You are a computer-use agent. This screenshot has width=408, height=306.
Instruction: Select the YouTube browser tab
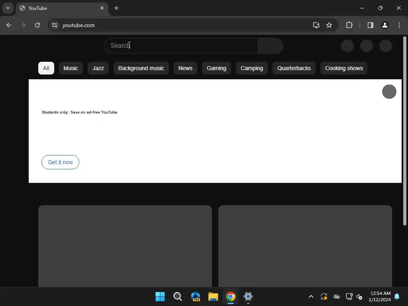(62, 8)
